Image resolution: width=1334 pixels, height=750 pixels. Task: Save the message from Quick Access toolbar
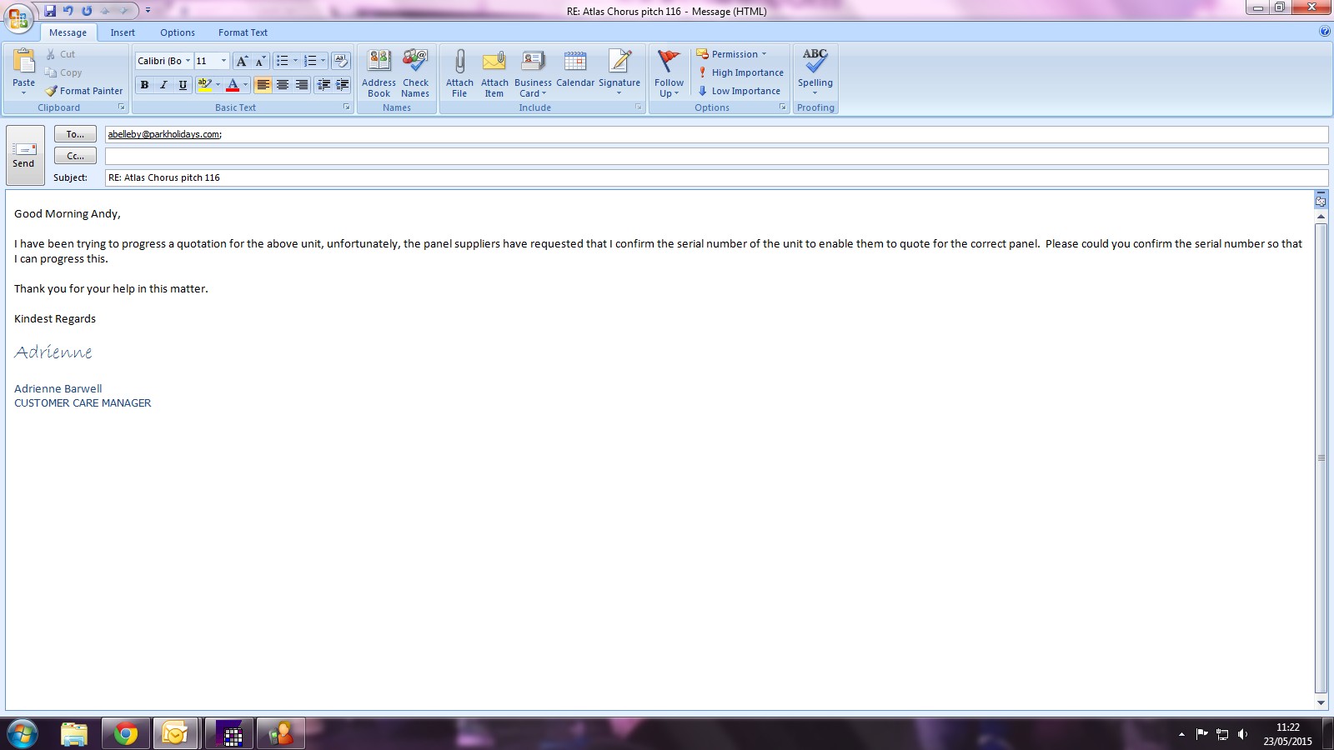point(50,11)
